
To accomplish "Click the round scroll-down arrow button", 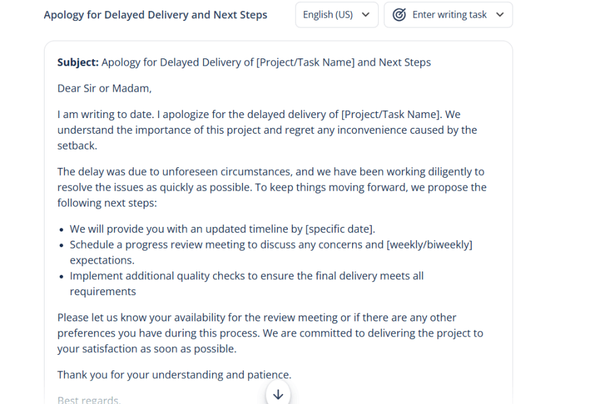I will click(278, 394).
